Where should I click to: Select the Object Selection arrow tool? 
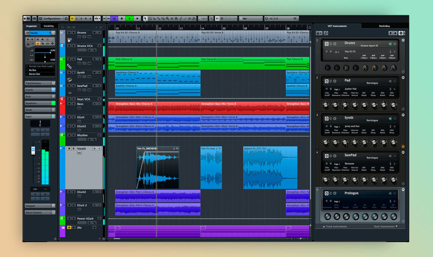click(x=145, y=19)
